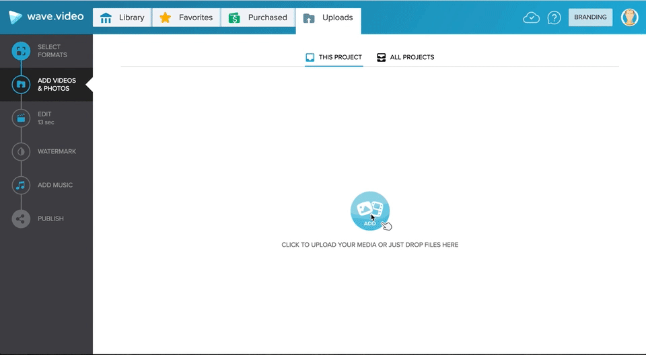Go to ADD VIDEOS & PHOTOS step label

point(57,85)
